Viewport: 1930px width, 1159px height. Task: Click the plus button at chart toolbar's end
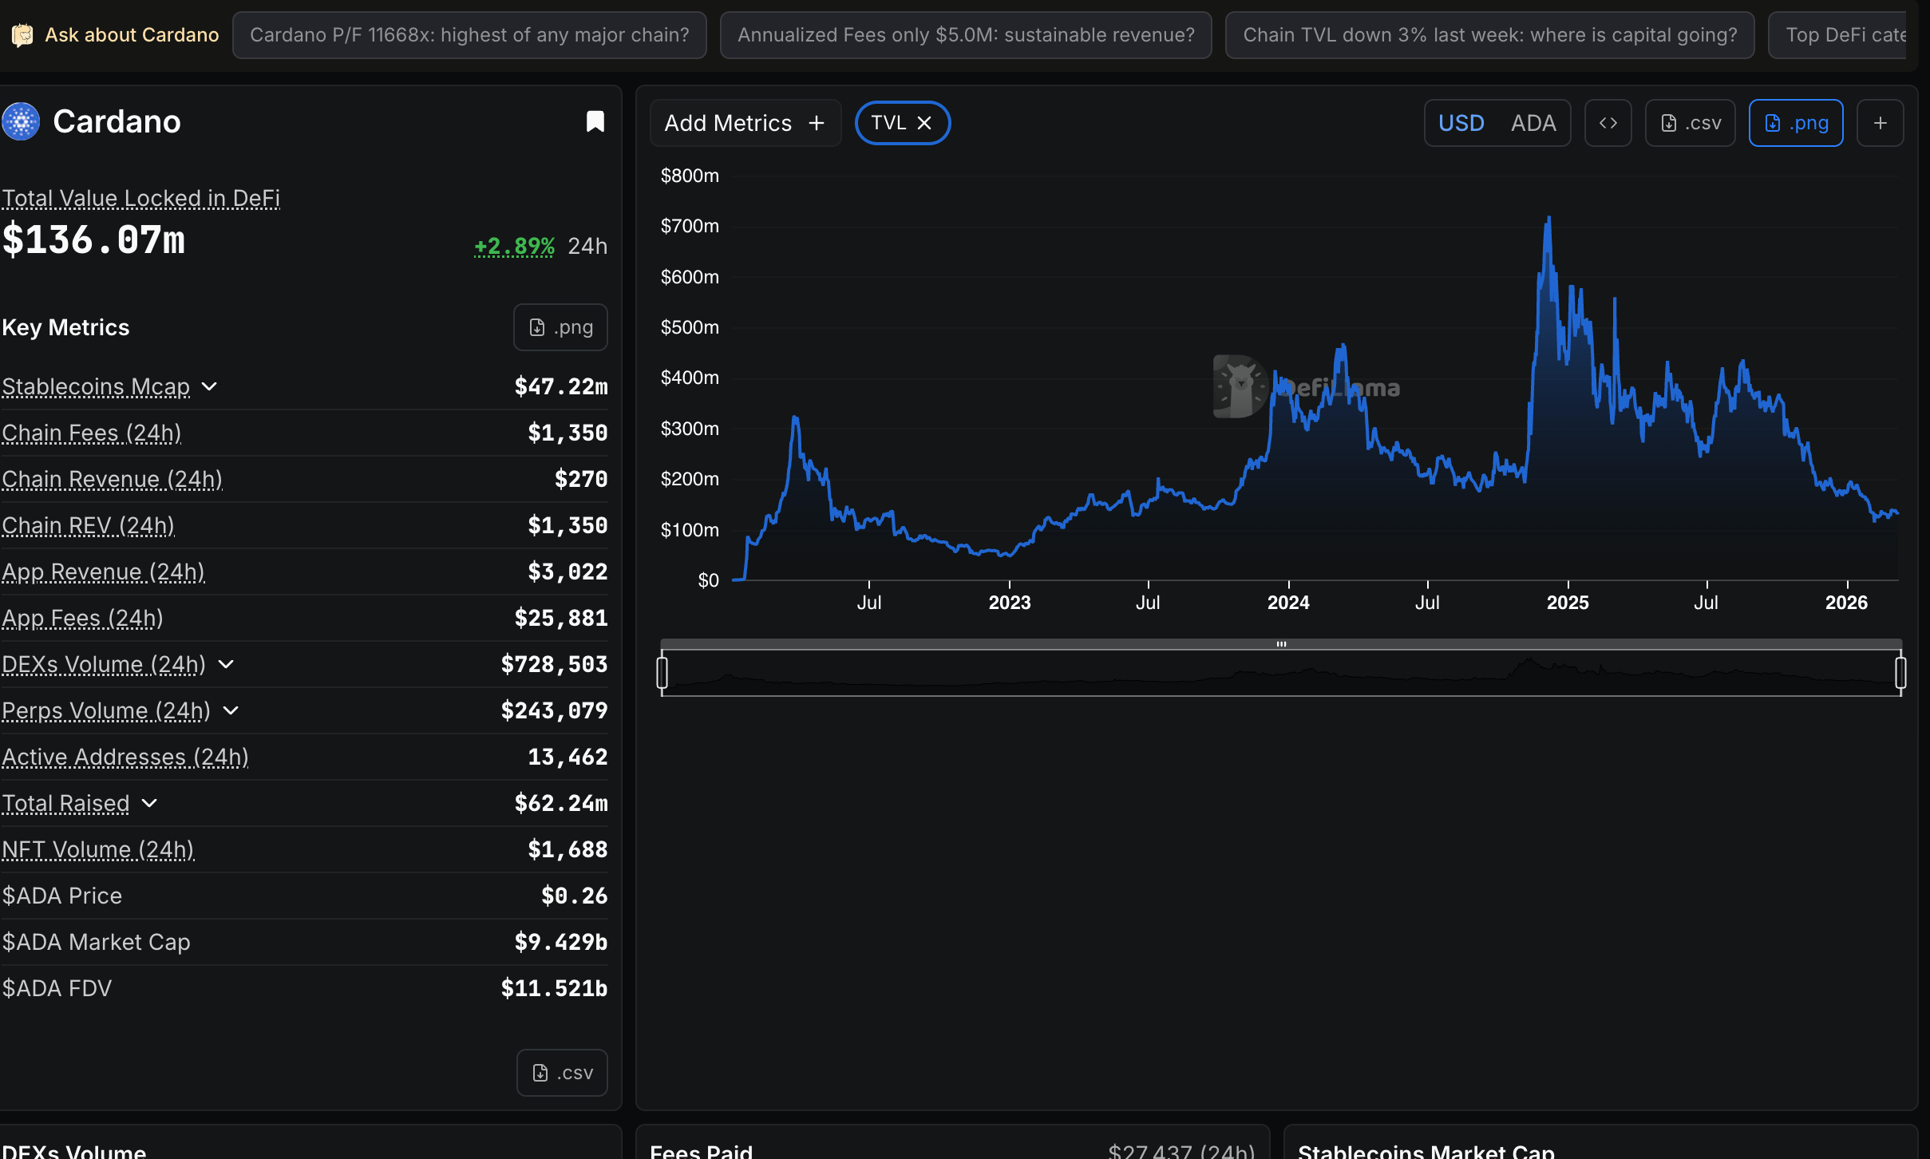coord(1880,123)
